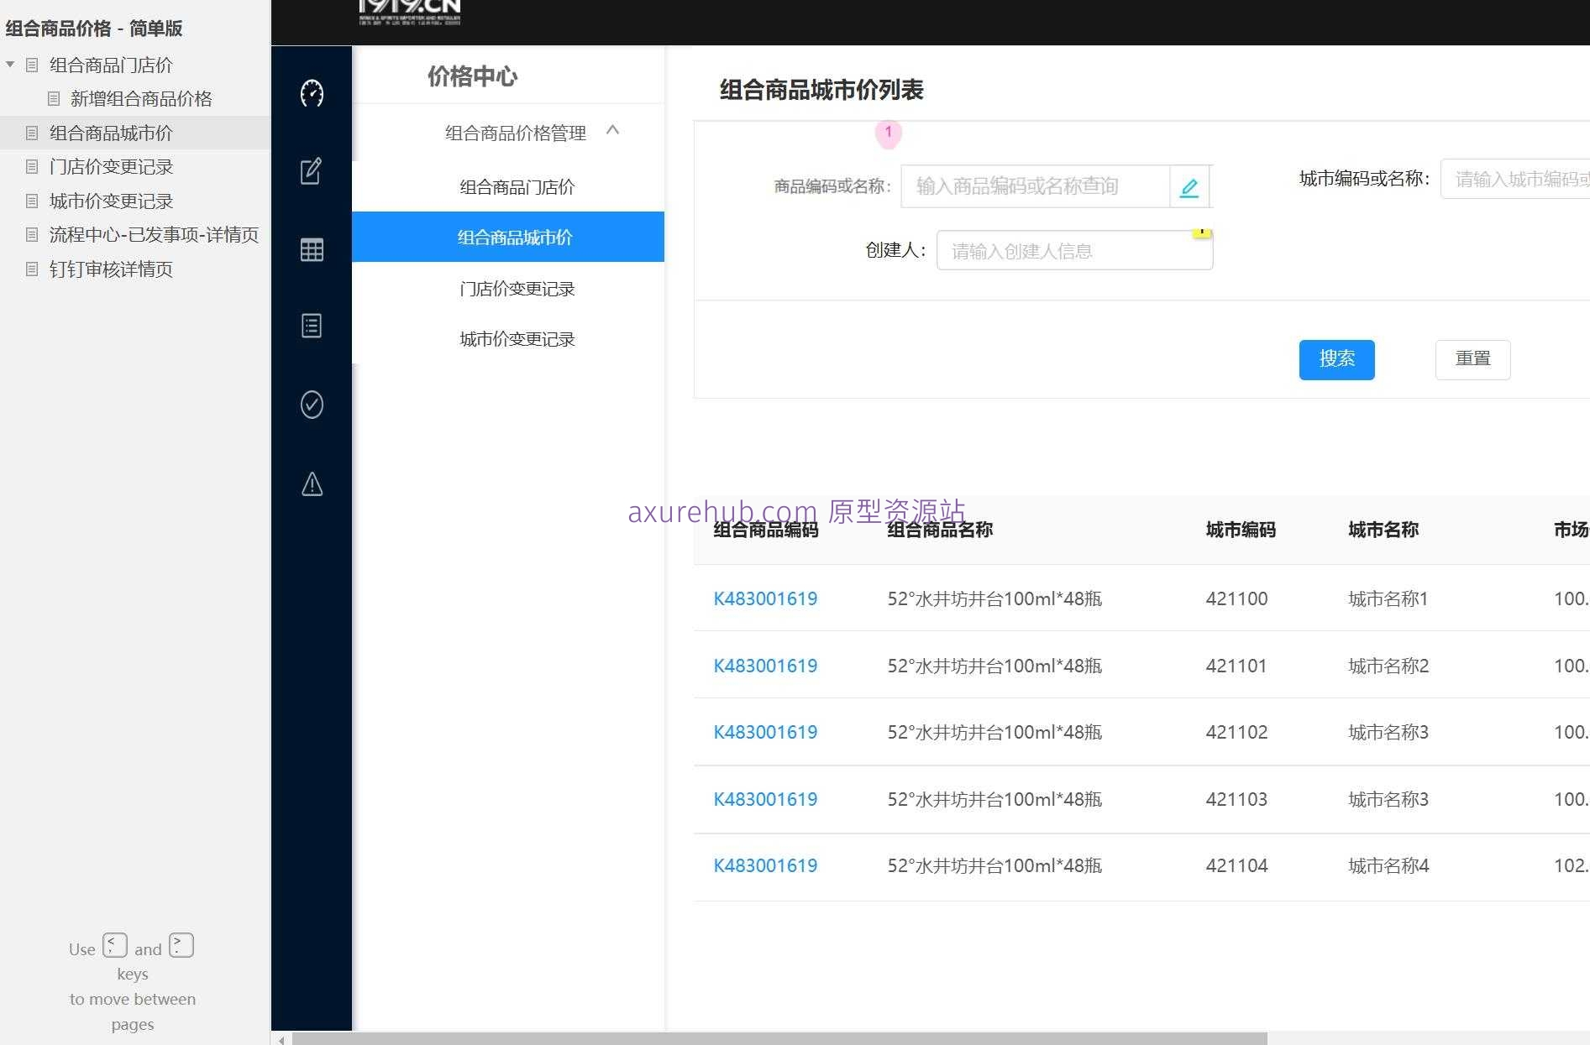The height and width of the screenshot is (1045, 1590).
Task: Select 门店价变更记录 in price center menu
Action: pos(517,289)
